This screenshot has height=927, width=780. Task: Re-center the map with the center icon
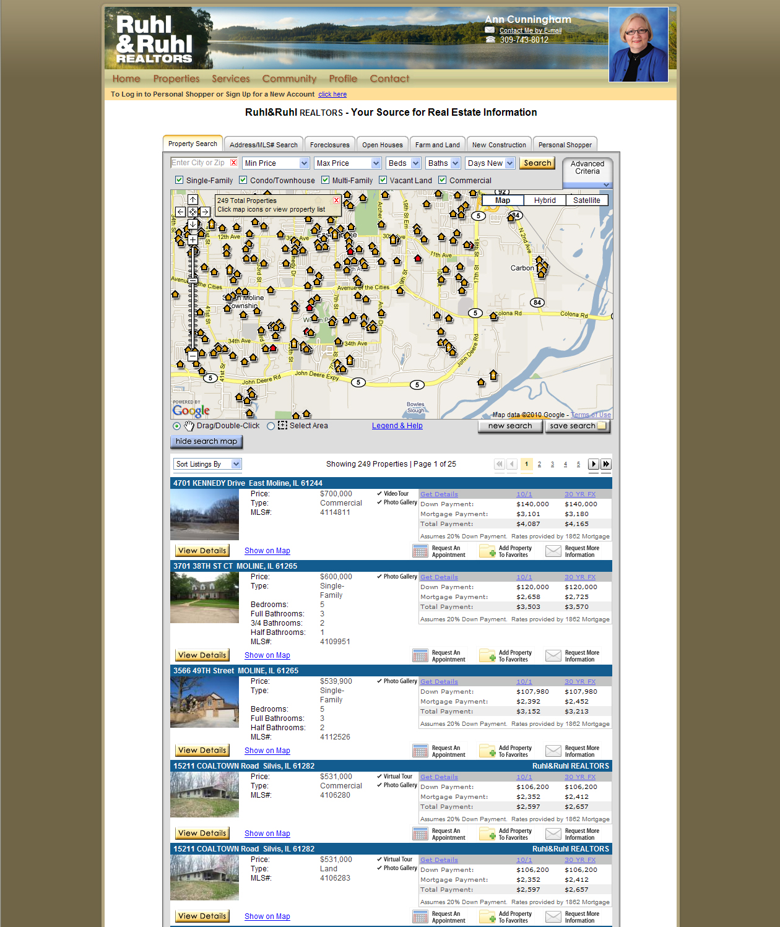click(x=193, y=212)
